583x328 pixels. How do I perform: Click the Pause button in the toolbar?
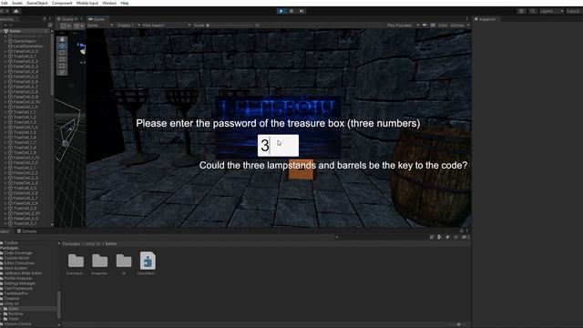291,11
